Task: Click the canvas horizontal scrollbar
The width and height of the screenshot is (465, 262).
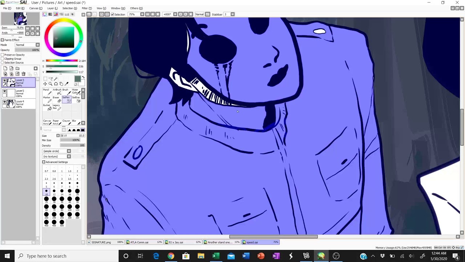Action: point(273,237)
